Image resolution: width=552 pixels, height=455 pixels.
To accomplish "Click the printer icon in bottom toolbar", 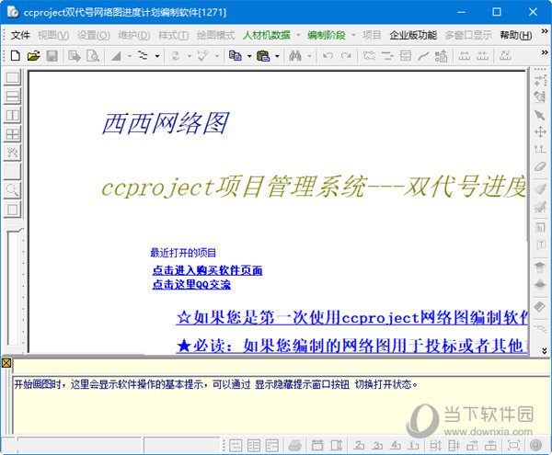I will pos(295,445).
